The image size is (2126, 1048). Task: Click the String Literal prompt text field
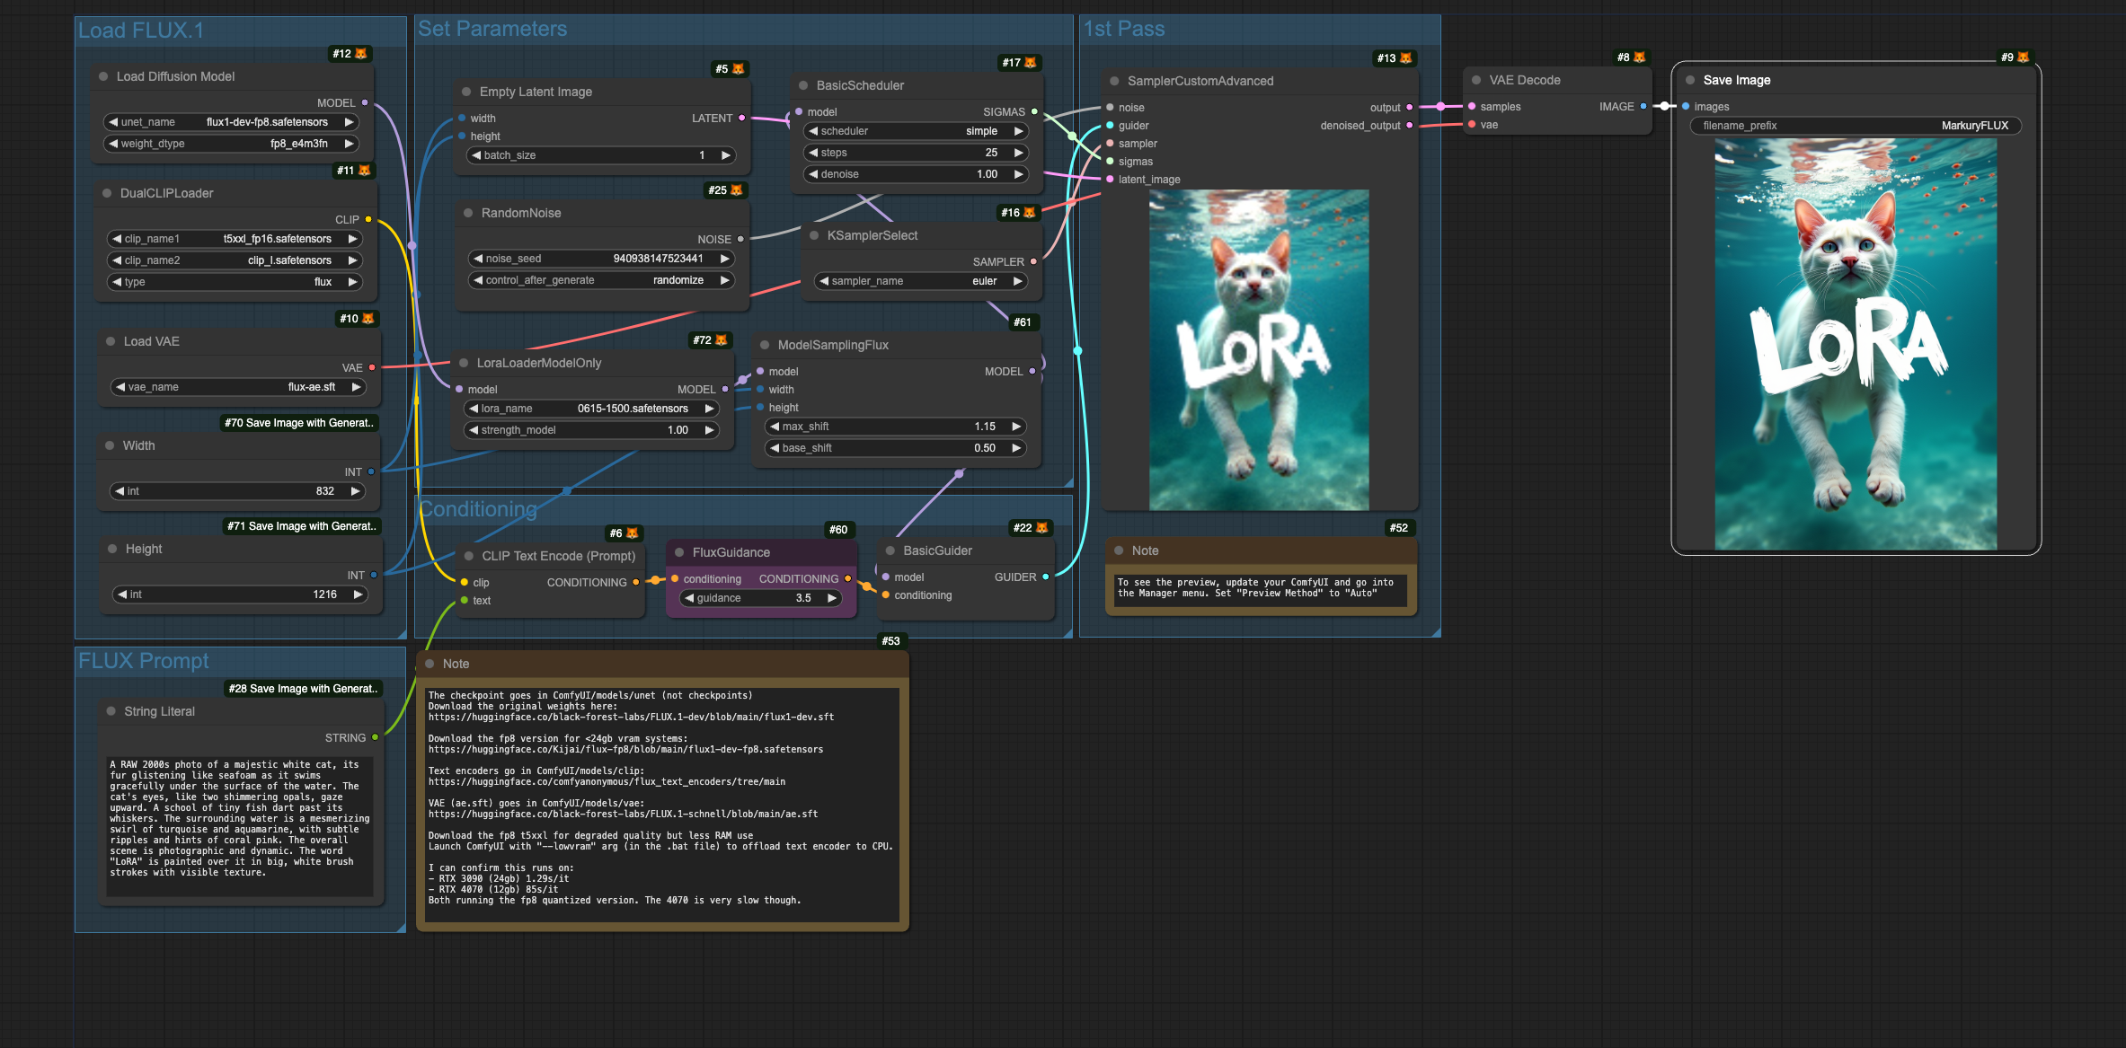pyautogui.click(x=239, y=822)
